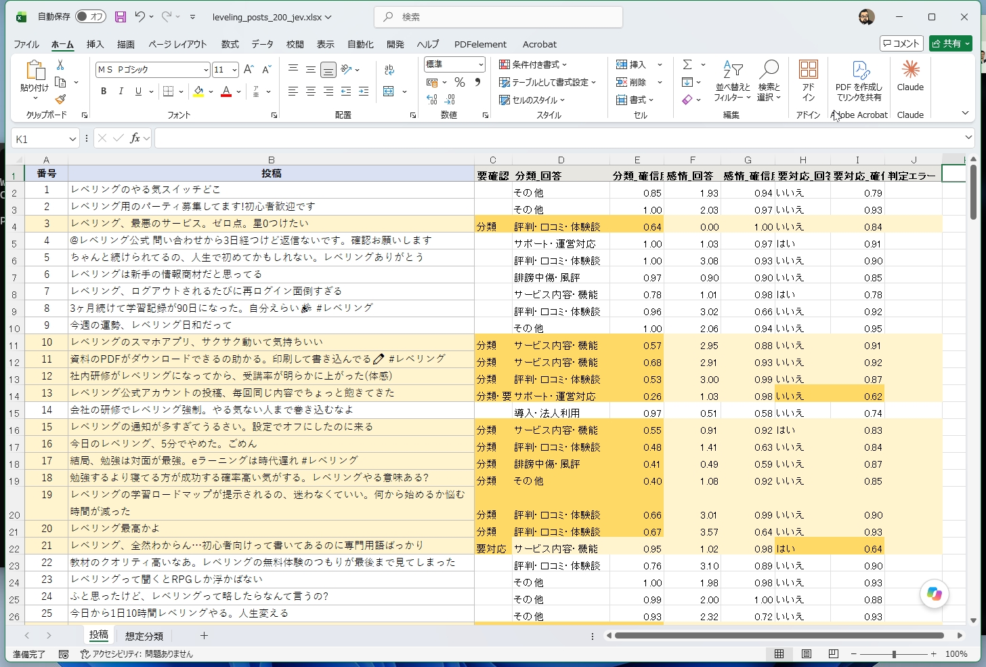Screen dimensions: 986x667
Task: Select cell with 'レベリング最高かよ'
Action: [x=271, y=529]
